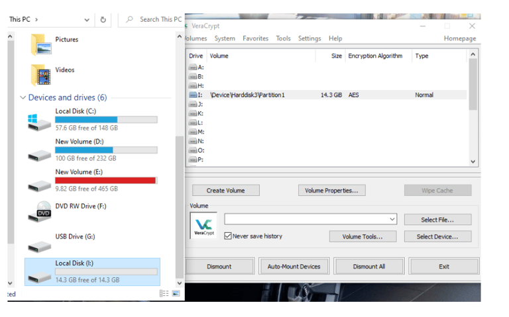Click the Volume column header
The height and width of the screenshot is (317, 509).
261,56
